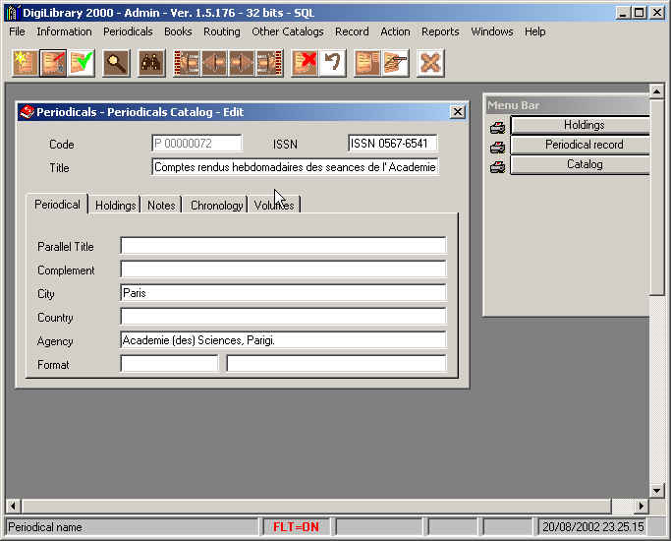This screenshot has width=671, height=541.
Task: Open the Reports menu
Action: point(440,31)
